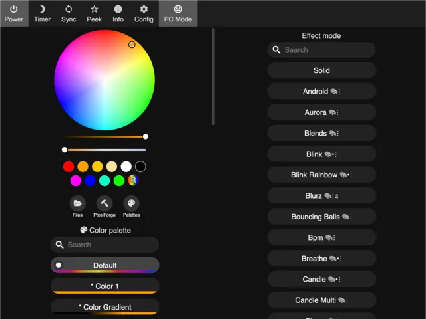Click the random color R swatch

click(133, 181)
